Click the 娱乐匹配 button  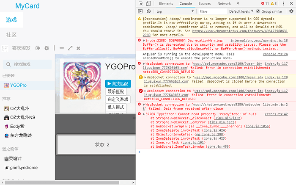pyautogui.click(x=116, y=91)
